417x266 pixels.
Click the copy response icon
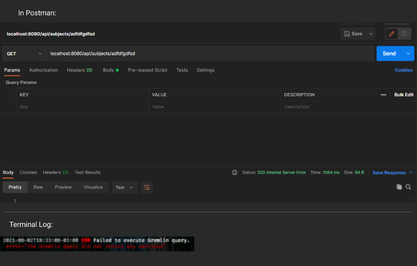pos(399,187)
